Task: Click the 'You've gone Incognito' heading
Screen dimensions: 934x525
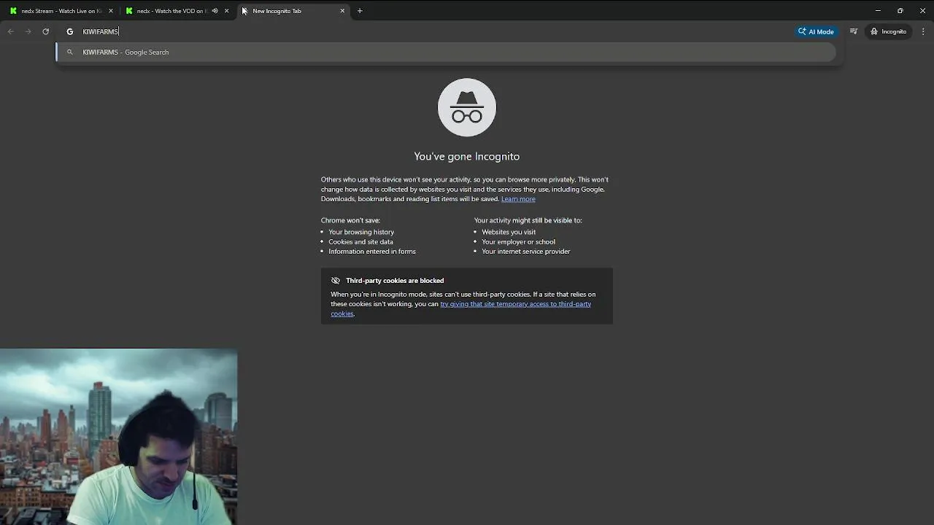Action: point(467,156)
